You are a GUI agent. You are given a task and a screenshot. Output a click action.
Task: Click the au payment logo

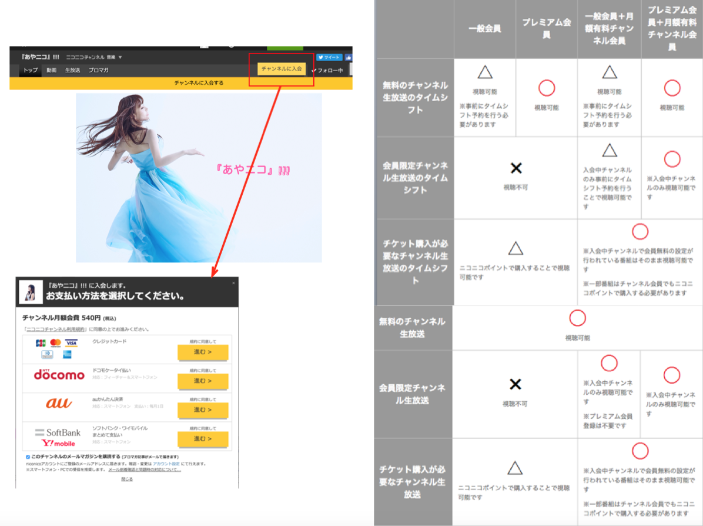[x=59, y=403]
